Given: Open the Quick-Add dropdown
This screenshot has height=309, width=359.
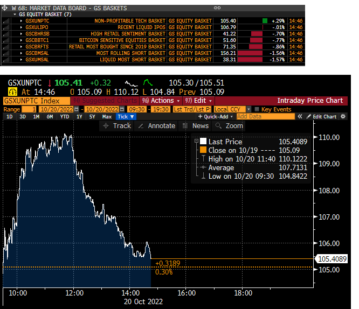Looking at the screenshot, I should click(215, 117).
